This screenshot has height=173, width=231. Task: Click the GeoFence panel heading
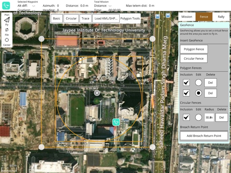tap(187, 25)
